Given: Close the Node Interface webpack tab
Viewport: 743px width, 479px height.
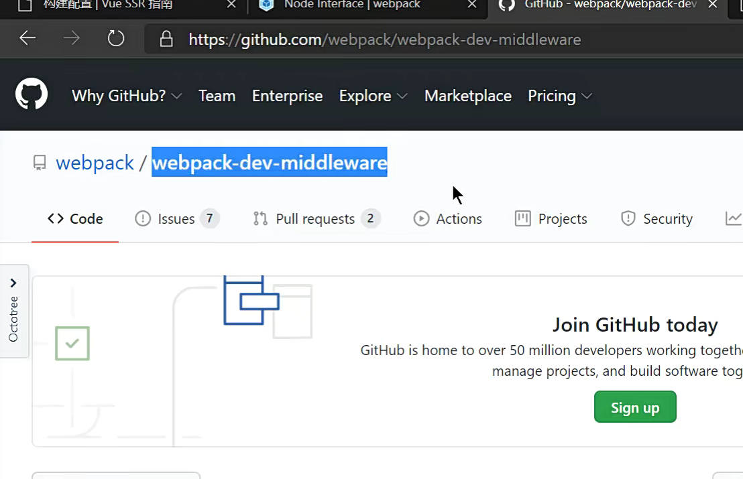Looking at the screenshot, I should click(x=472, y=5).
